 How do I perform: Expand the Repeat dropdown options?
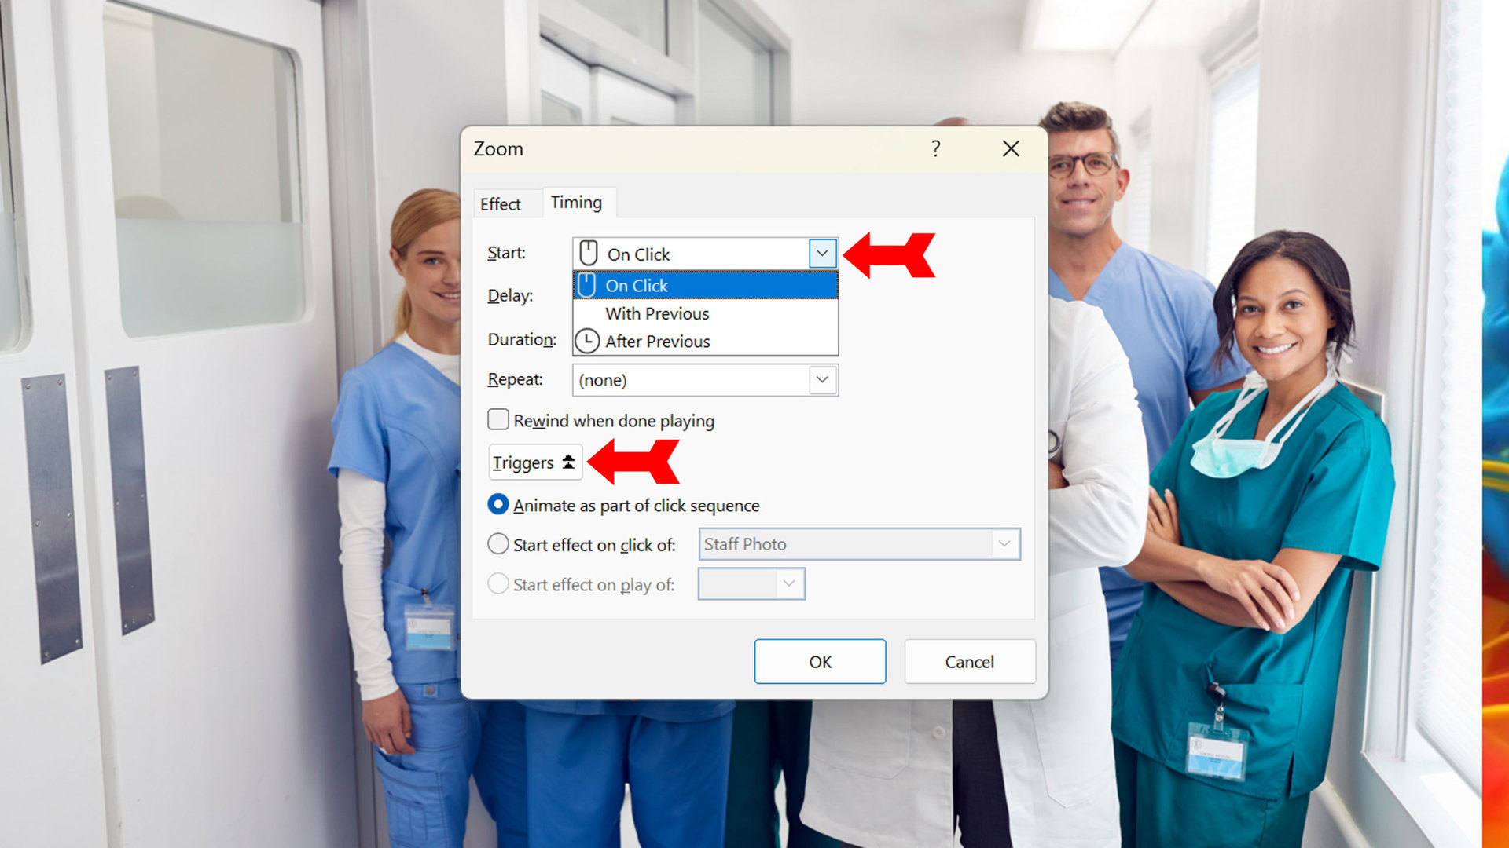click(x=824, y=379)
